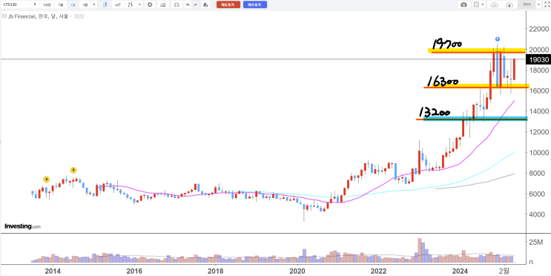Image resolution: width=551 pixels, height=276 pixels.
Task: Click the red sell-order button
Action: tap(228, 4)
